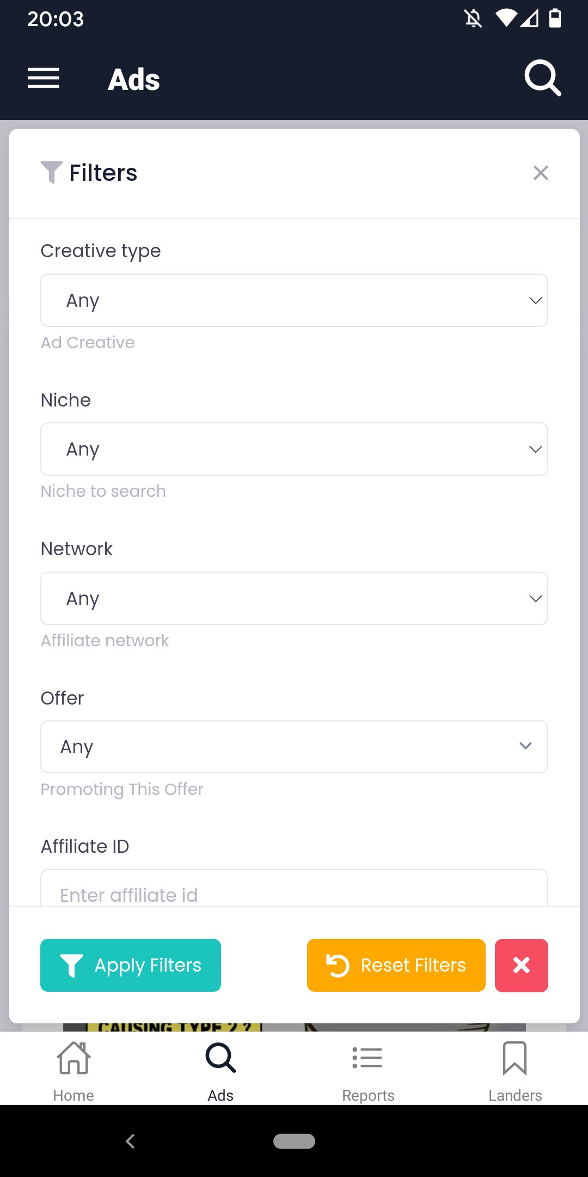Open the Network dropdown
Viewport: 588px width, 1177px height.
[294, 598]
